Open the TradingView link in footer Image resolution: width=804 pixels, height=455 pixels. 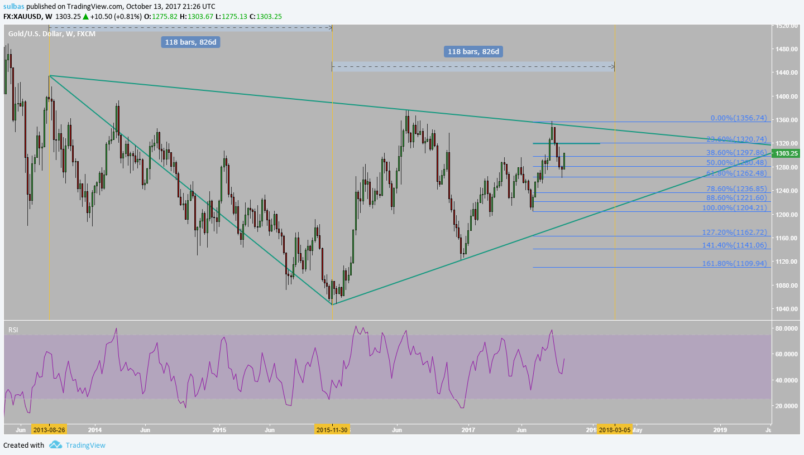pyautogui.click(x=85, y=445)
